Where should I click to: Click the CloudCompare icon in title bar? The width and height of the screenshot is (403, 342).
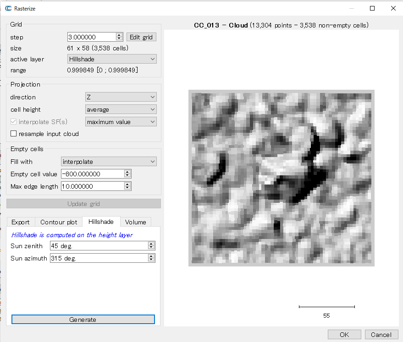8,8
